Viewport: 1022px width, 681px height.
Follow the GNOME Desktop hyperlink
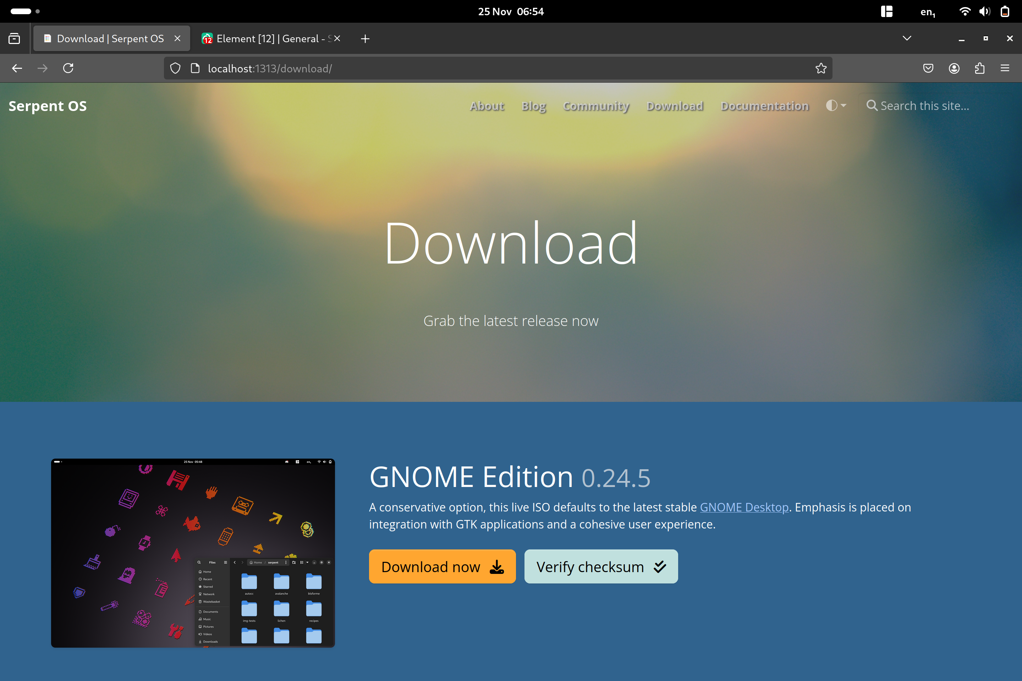click(744, 507)
